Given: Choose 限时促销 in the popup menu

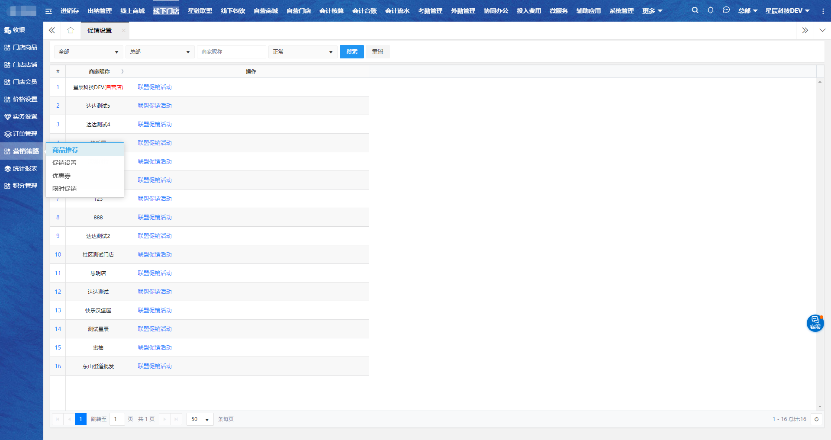Looking at the screenshot, I should point(64,189).
